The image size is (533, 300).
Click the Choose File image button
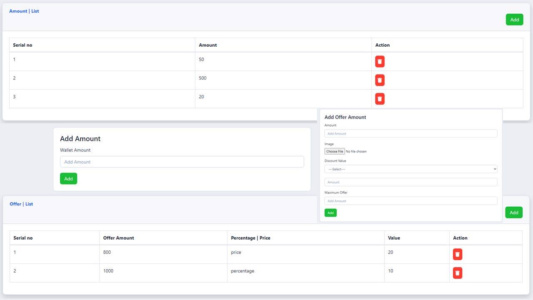pos(335,151)
